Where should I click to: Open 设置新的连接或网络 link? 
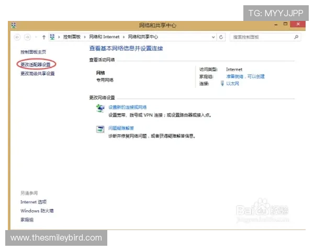coord(127,107)
